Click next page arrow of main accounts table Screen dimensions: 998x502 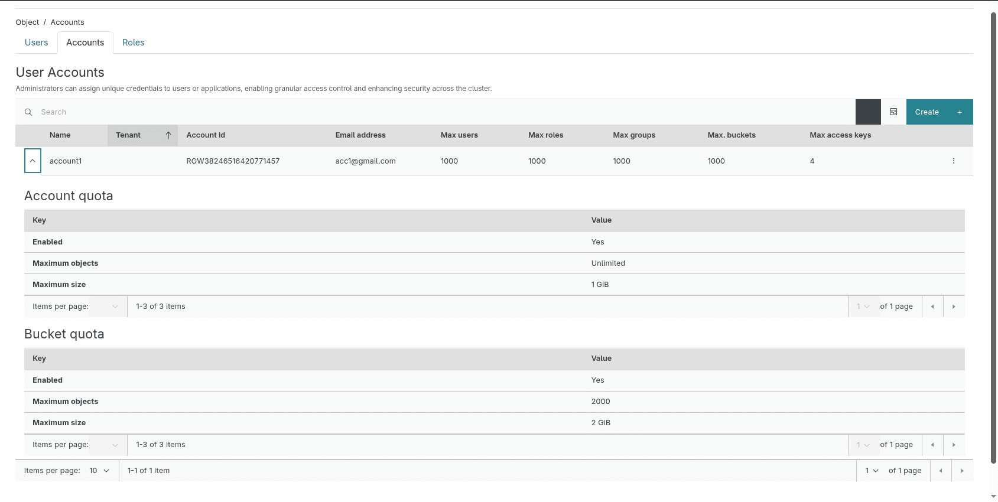pyautogui.click(x=962, y=471)
